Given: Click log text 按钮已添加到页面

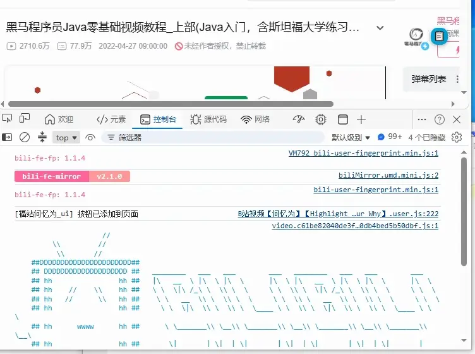Looking at the screenshot, I should point(108,214).
